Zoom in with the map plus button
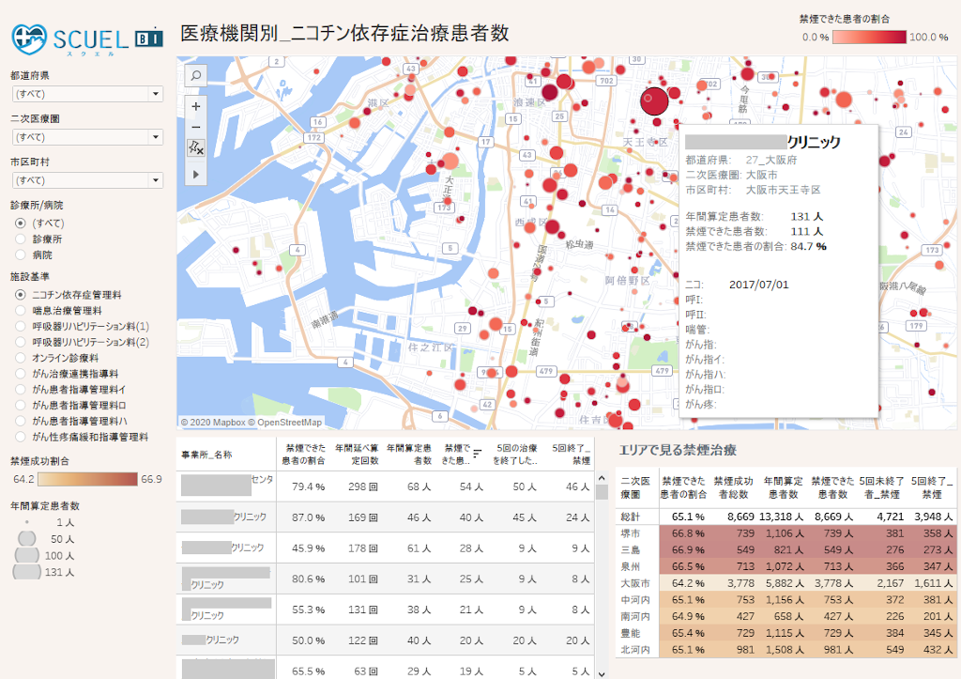Image resolution: width=961 pixels, height=679 pixels. 195,106
